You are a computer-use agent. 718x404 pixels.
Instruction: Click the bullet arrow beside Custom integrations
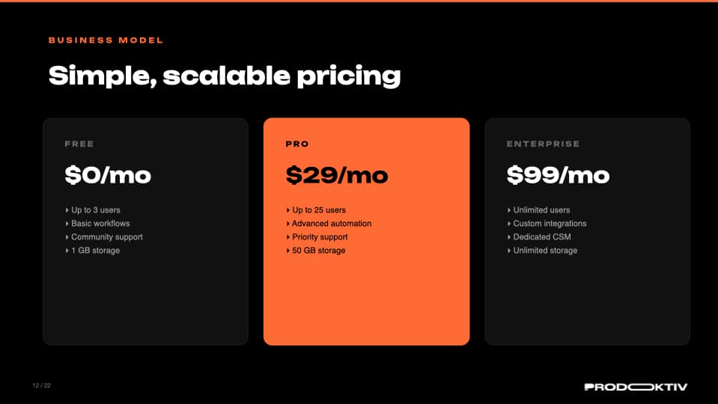click(x=508, y=224)
